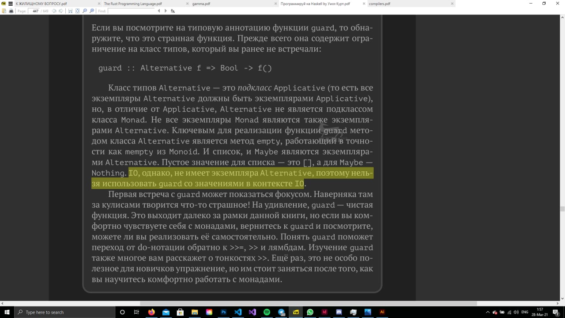Open Telegram from the taskbar
Image resolution: width=565 pixels, height=318 pixels.
point(281,312)
